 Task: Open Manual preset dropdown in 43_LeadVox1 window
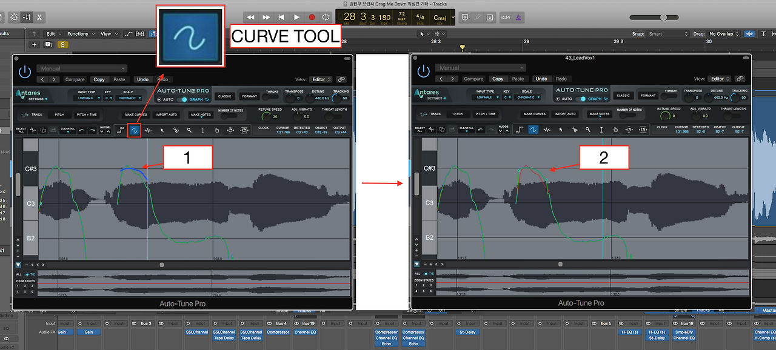point(480,68)
